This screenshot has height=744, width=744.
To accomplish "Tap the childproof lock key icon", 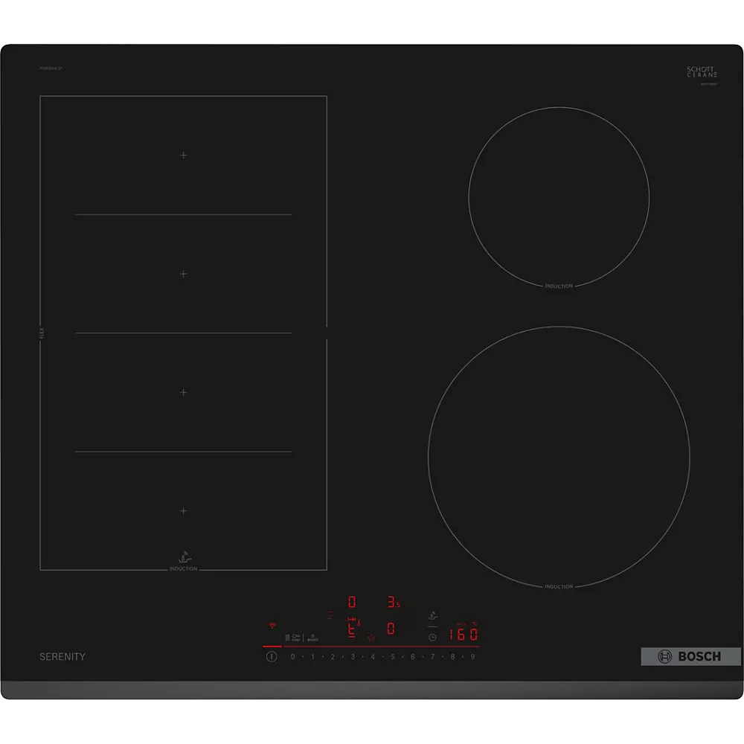I will point(296,638).
